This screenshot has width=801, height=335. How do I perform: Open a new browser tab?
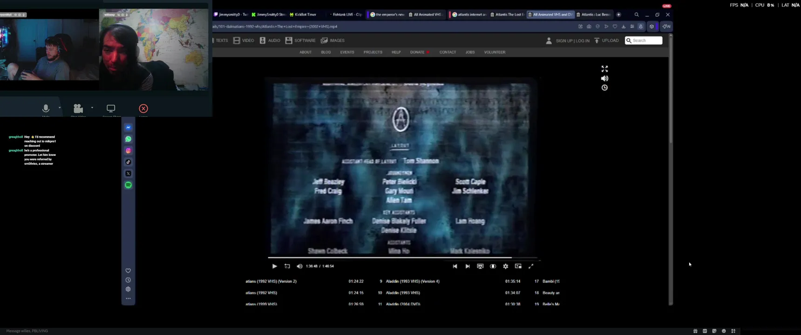coord(618,14)
